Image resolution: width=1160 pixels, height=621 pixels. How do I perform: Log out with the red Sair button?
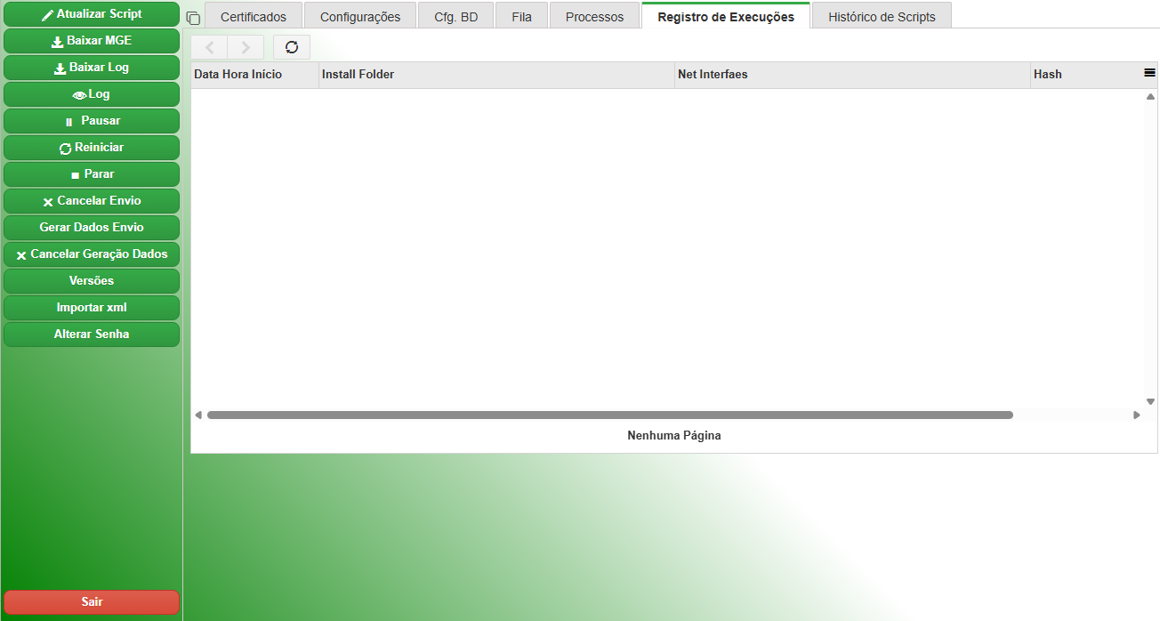click(92, 602)
